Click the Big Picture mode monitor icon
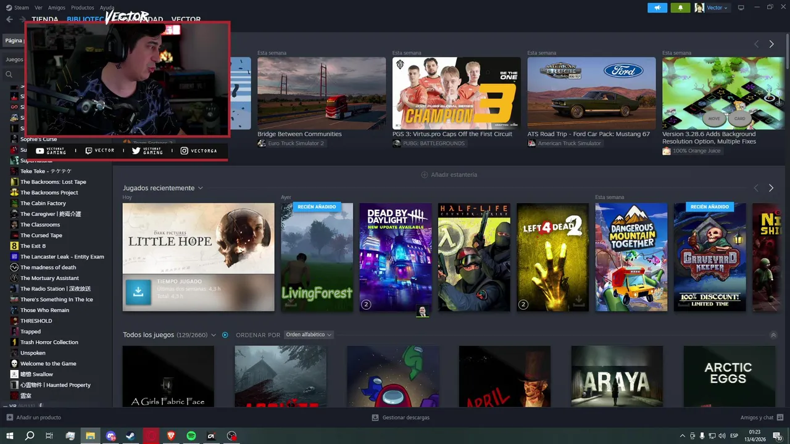790x444 pixels. pos(741,7)
